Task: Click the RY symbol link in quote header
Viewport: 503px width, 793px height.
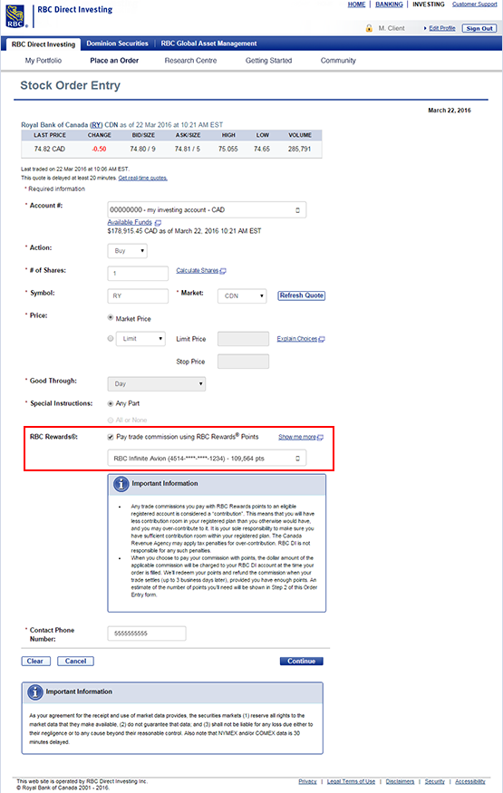Action: 96,125
